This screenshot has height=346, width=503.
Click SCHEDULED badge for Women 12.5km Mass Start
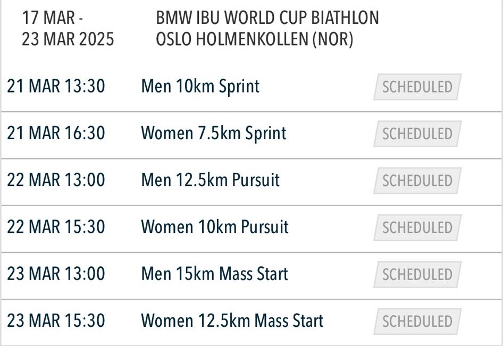click(417, 321)
